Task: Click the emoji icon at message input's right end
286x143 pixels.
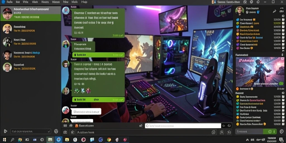Action: 214,132
